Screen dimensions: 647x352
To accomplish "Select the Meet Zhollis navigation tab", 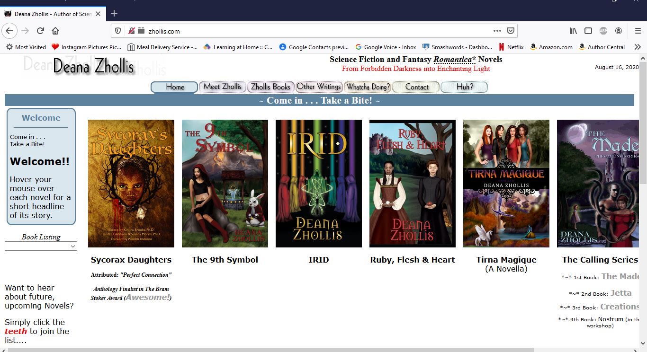I will pos(222,87).
